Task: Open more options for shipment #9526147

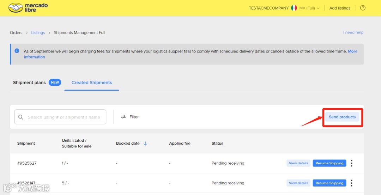Action: point(351,183)
